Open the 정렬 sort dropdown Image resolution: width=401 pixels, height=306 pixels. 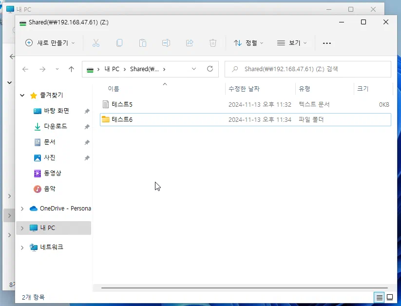click(x=248, y=43)
